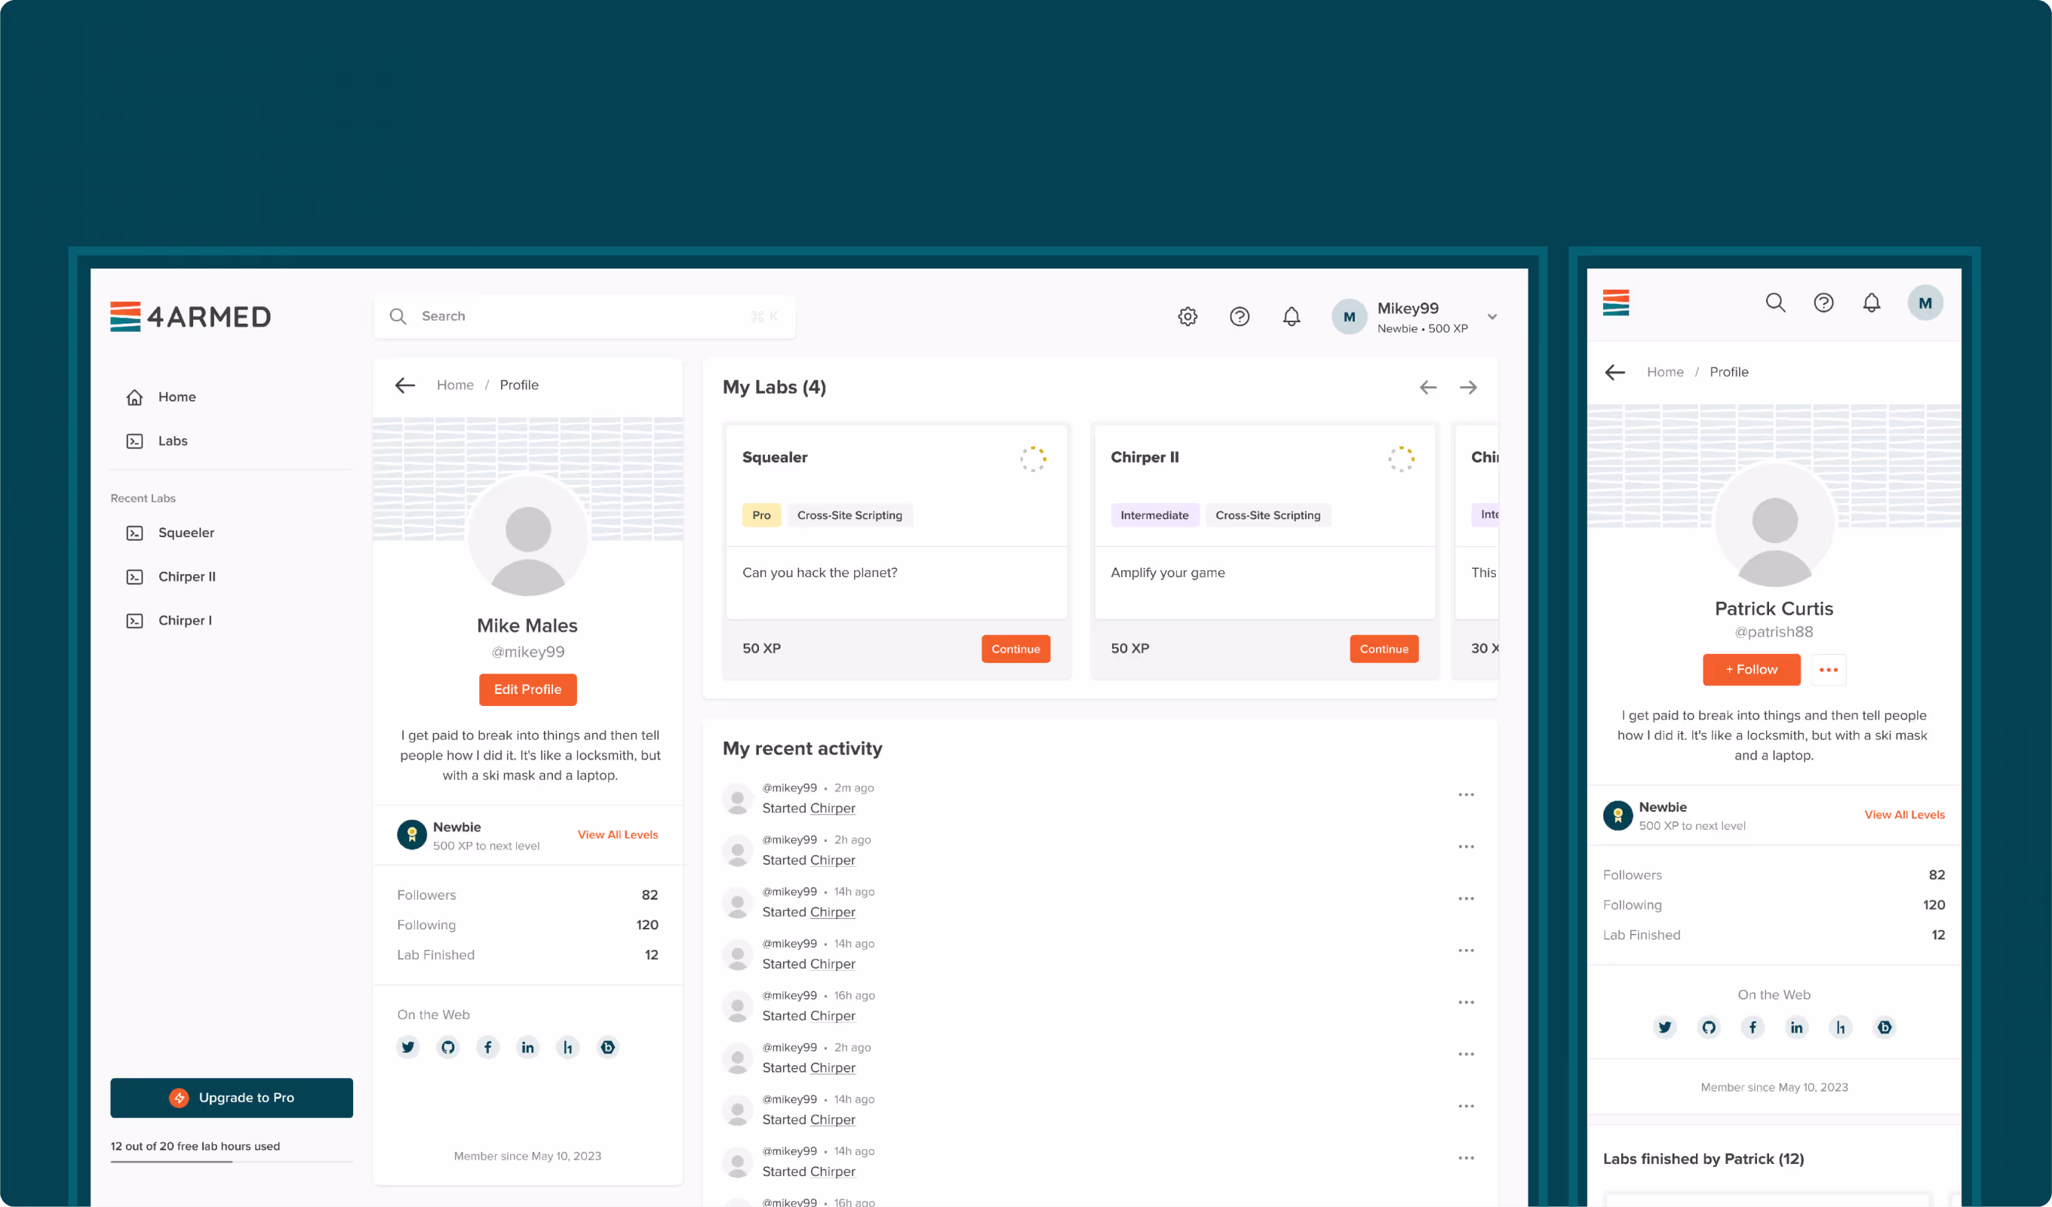
Task: Click the 4ARMED logo in sidebar
Action: 191,316
